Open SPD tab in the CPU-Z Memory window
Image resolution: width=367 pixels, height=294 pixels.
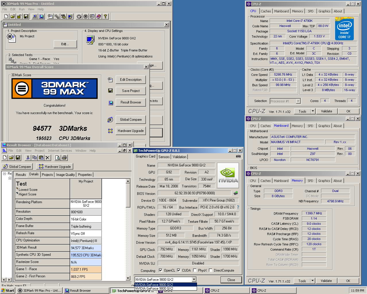[310, 181]
